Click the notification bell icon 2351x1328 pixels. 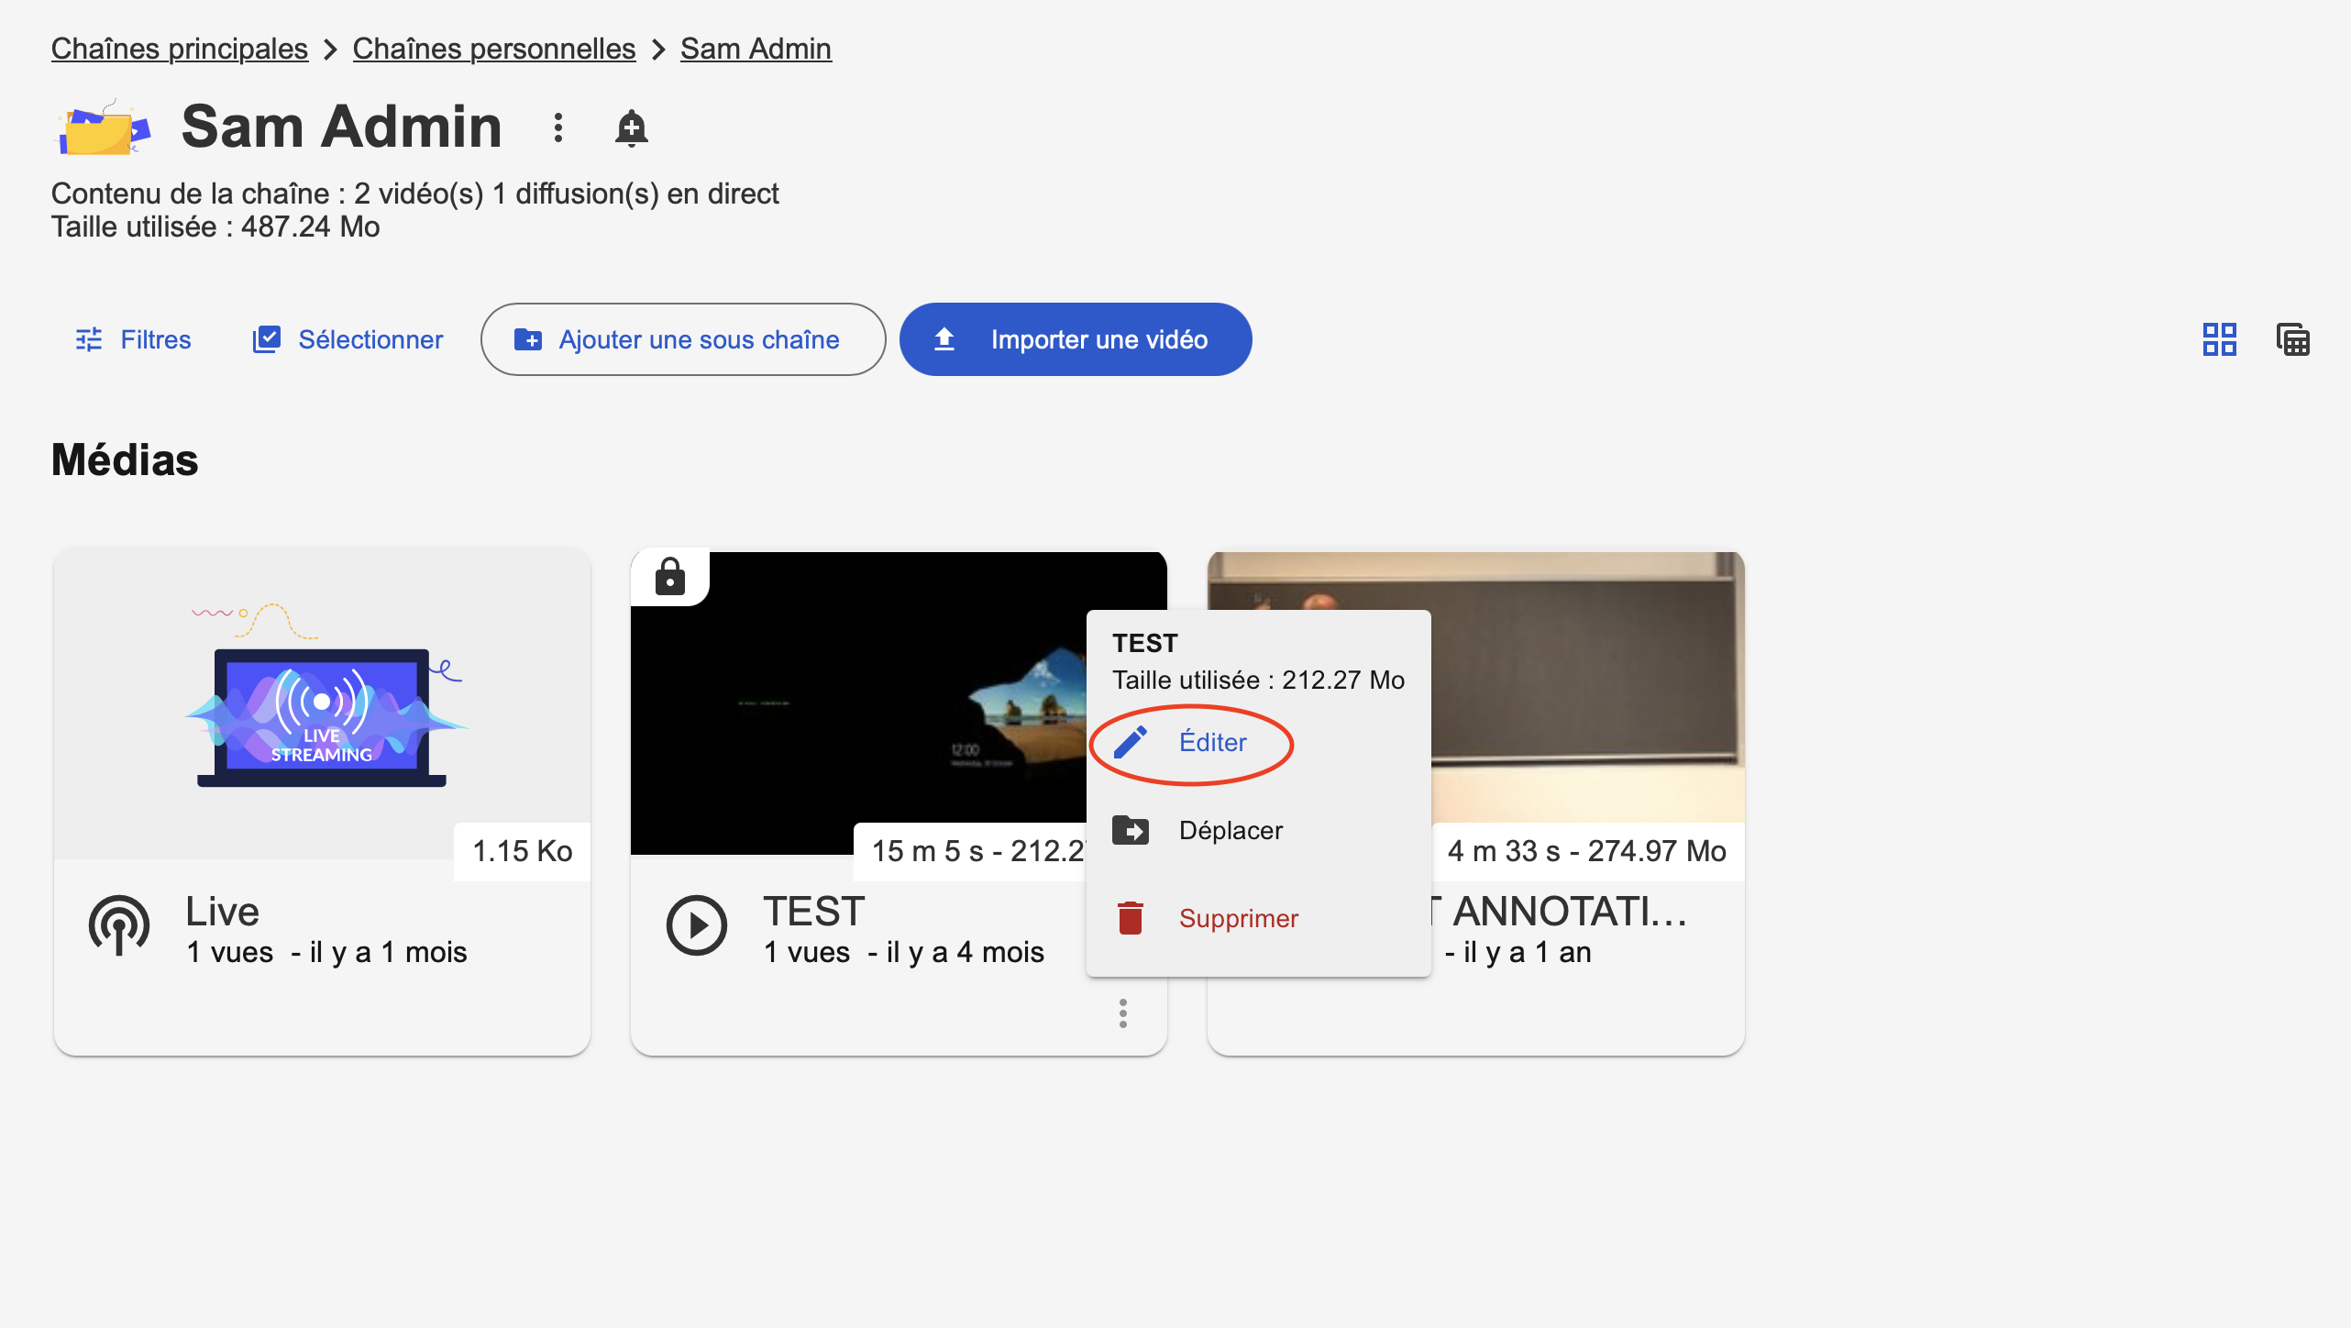pyautogui.click(x=631, y=127)
